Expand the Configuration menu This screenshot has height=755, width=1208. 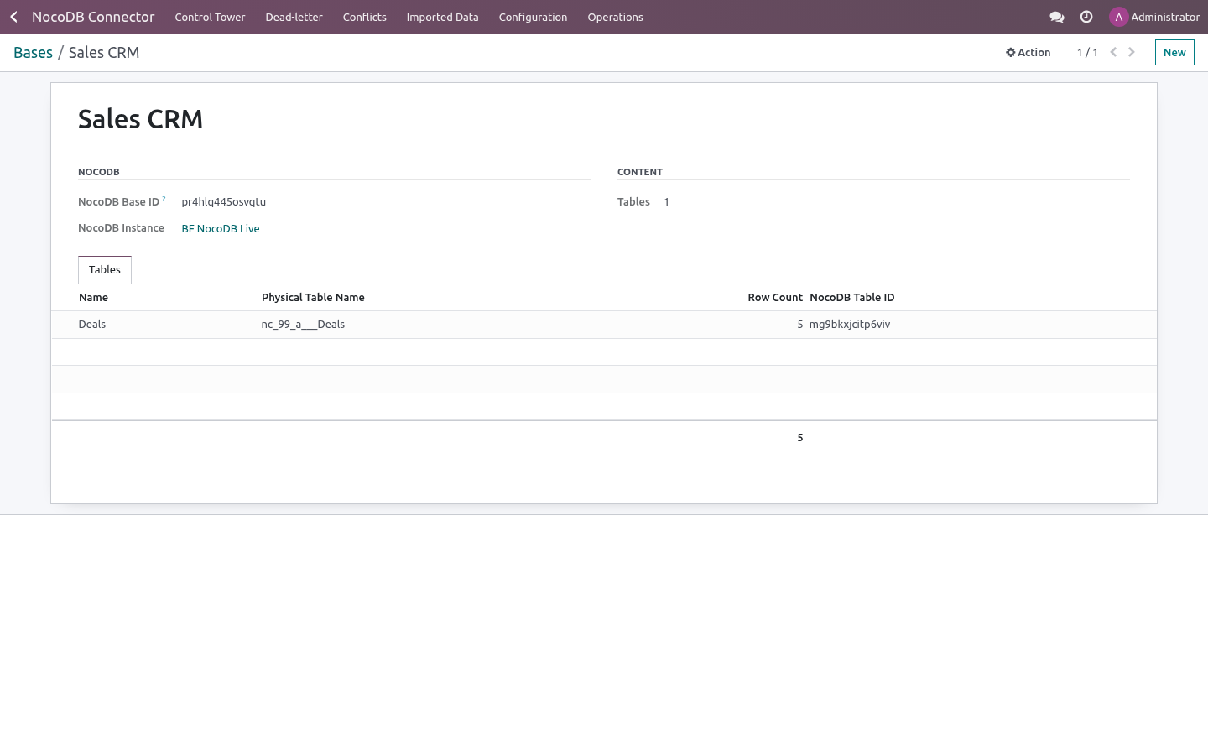533,17
